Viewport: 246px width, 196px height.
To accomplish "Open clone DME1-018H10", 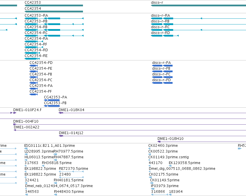I will pos(170,139).
